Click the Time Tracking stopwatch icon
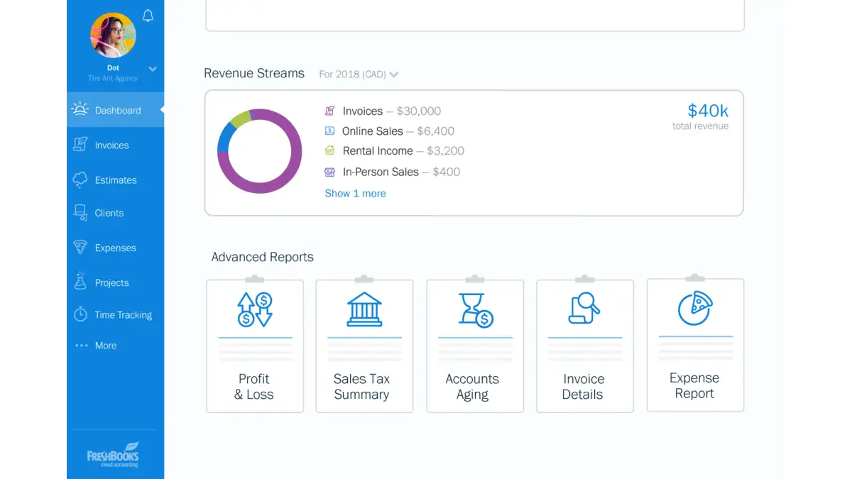The image size is (852, 479). [x=80, y=314]
